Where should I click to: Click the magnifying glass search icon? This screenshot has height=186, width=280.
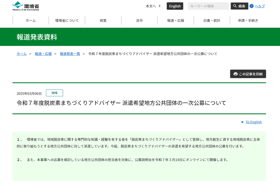(235, 6)
